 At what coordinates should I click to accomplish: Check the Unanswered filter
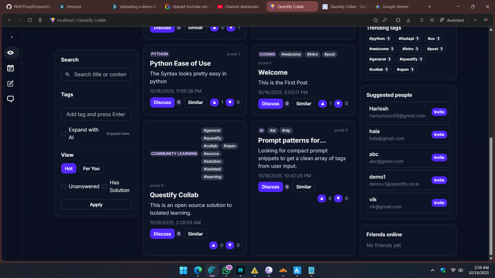coord(64,186)
